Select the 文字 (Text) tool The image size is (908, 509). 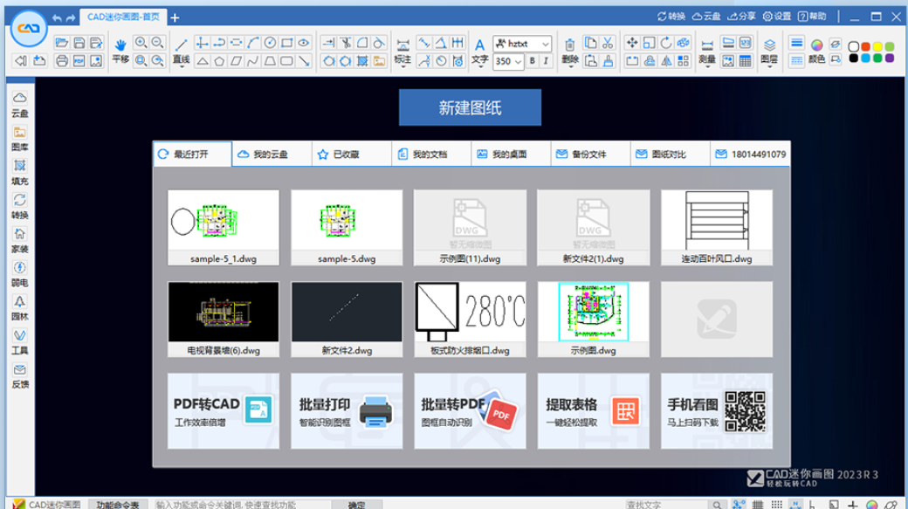pyautogui.click(x=479, y=44)
